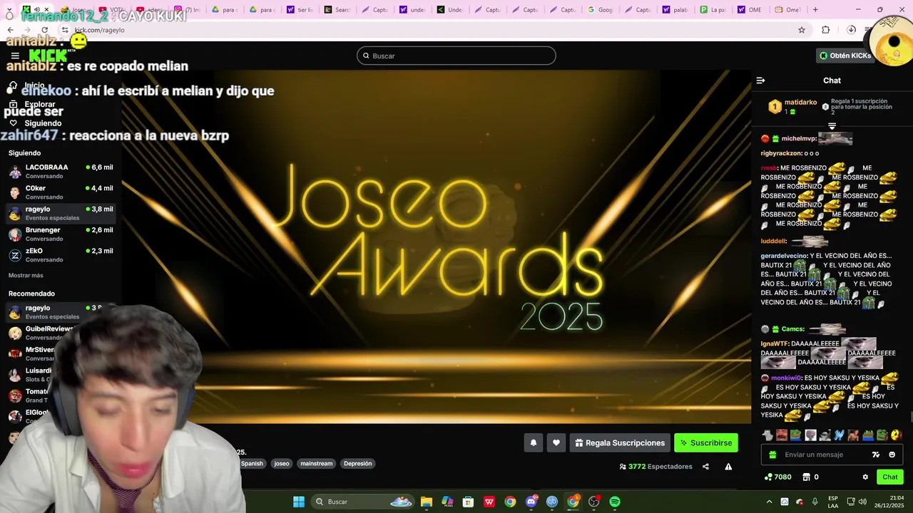Click Siguiendo in sidebar navigation

[43, 123]
